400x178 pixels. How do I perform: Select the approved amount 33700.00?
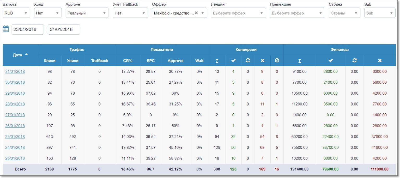[x=331, y=148]
